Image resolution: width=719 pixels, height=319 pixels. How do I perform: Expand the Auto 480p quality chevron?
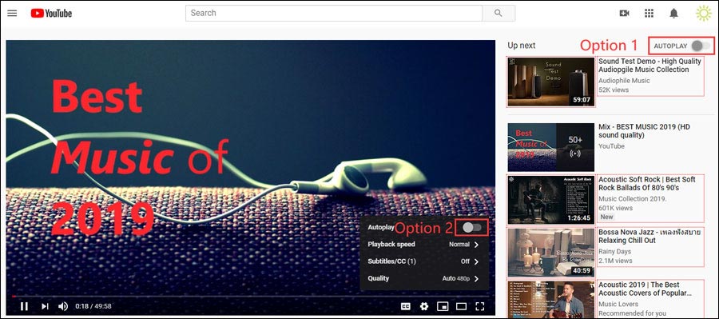[x=476, y=278]
